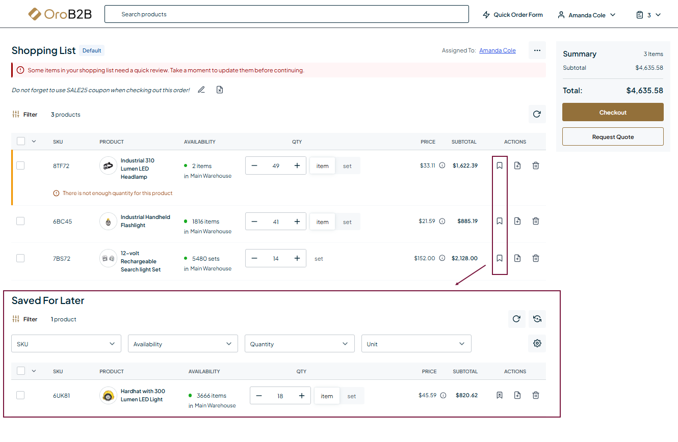
Task: Increase flashlight quantity with plus button
Action: pos(297,222)
